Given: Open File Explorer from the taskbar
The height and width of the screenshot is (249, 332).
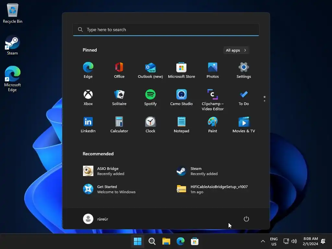Looking at the screenshot, I should tap(166, 241).
